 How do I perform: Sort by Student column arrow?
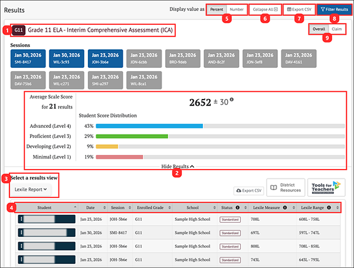pos(75,207)
